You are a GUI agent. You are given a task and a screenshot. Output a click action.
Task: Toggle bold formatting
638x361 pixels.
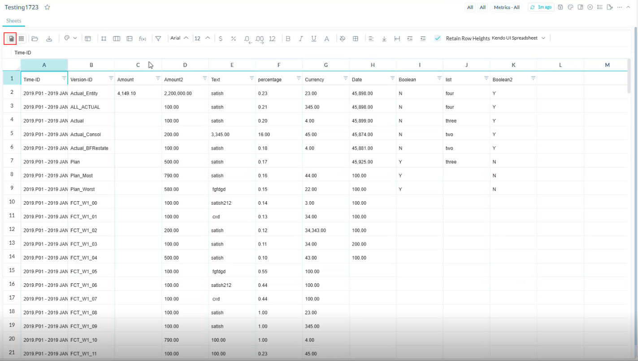pos(288,38)
